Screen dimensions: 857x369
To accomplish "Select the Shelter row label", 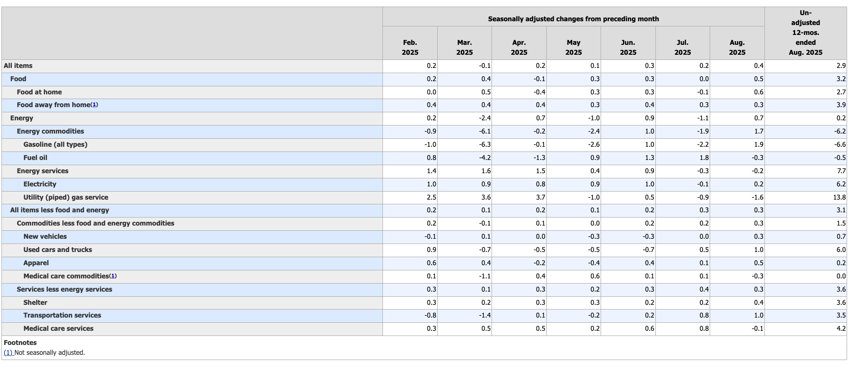I will 35,302.
